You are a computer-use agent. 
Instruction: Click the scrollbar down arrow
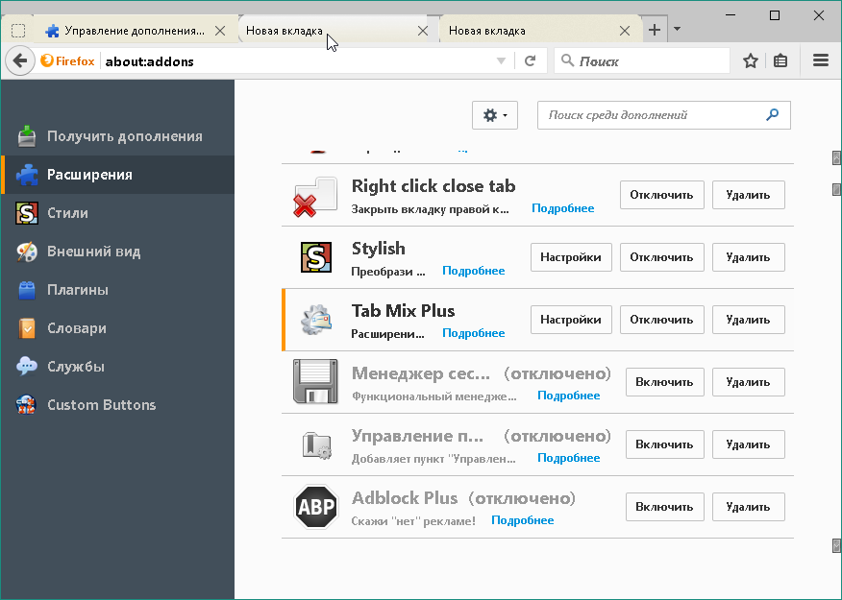click(x=836, y=546)
